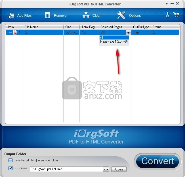Collapse row 1 using the dash marker
Screen dimensions: 185x177
(x=10, y=32)
